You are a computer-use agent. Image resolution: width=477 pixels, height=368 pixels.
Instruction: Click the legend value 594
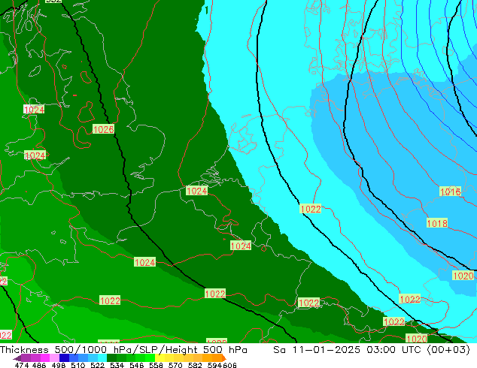[214, 365]
